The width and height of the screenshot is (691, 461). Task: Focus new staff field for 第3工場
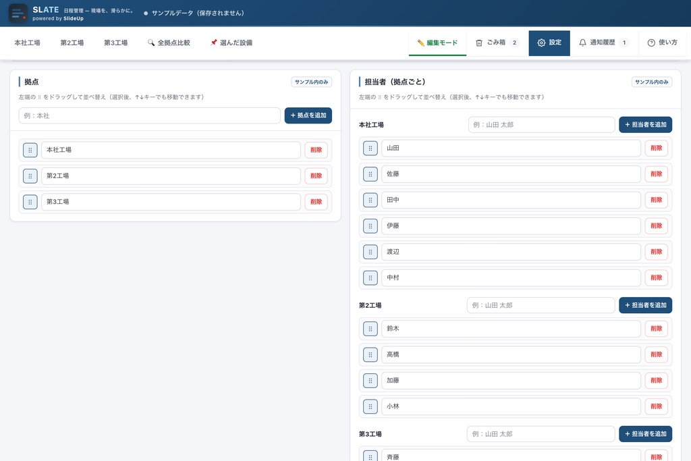[541, 434]
